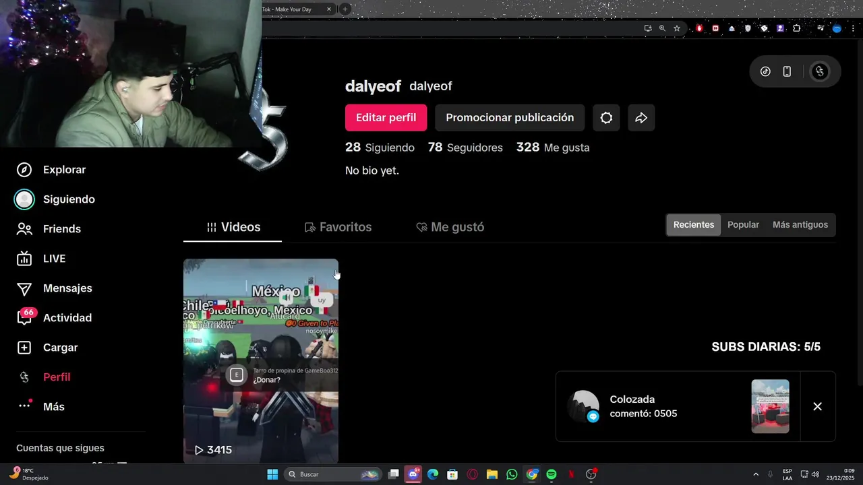Sort videos by Recientes
The width and height of the screenshot is (863, 485).
point(694,225)
